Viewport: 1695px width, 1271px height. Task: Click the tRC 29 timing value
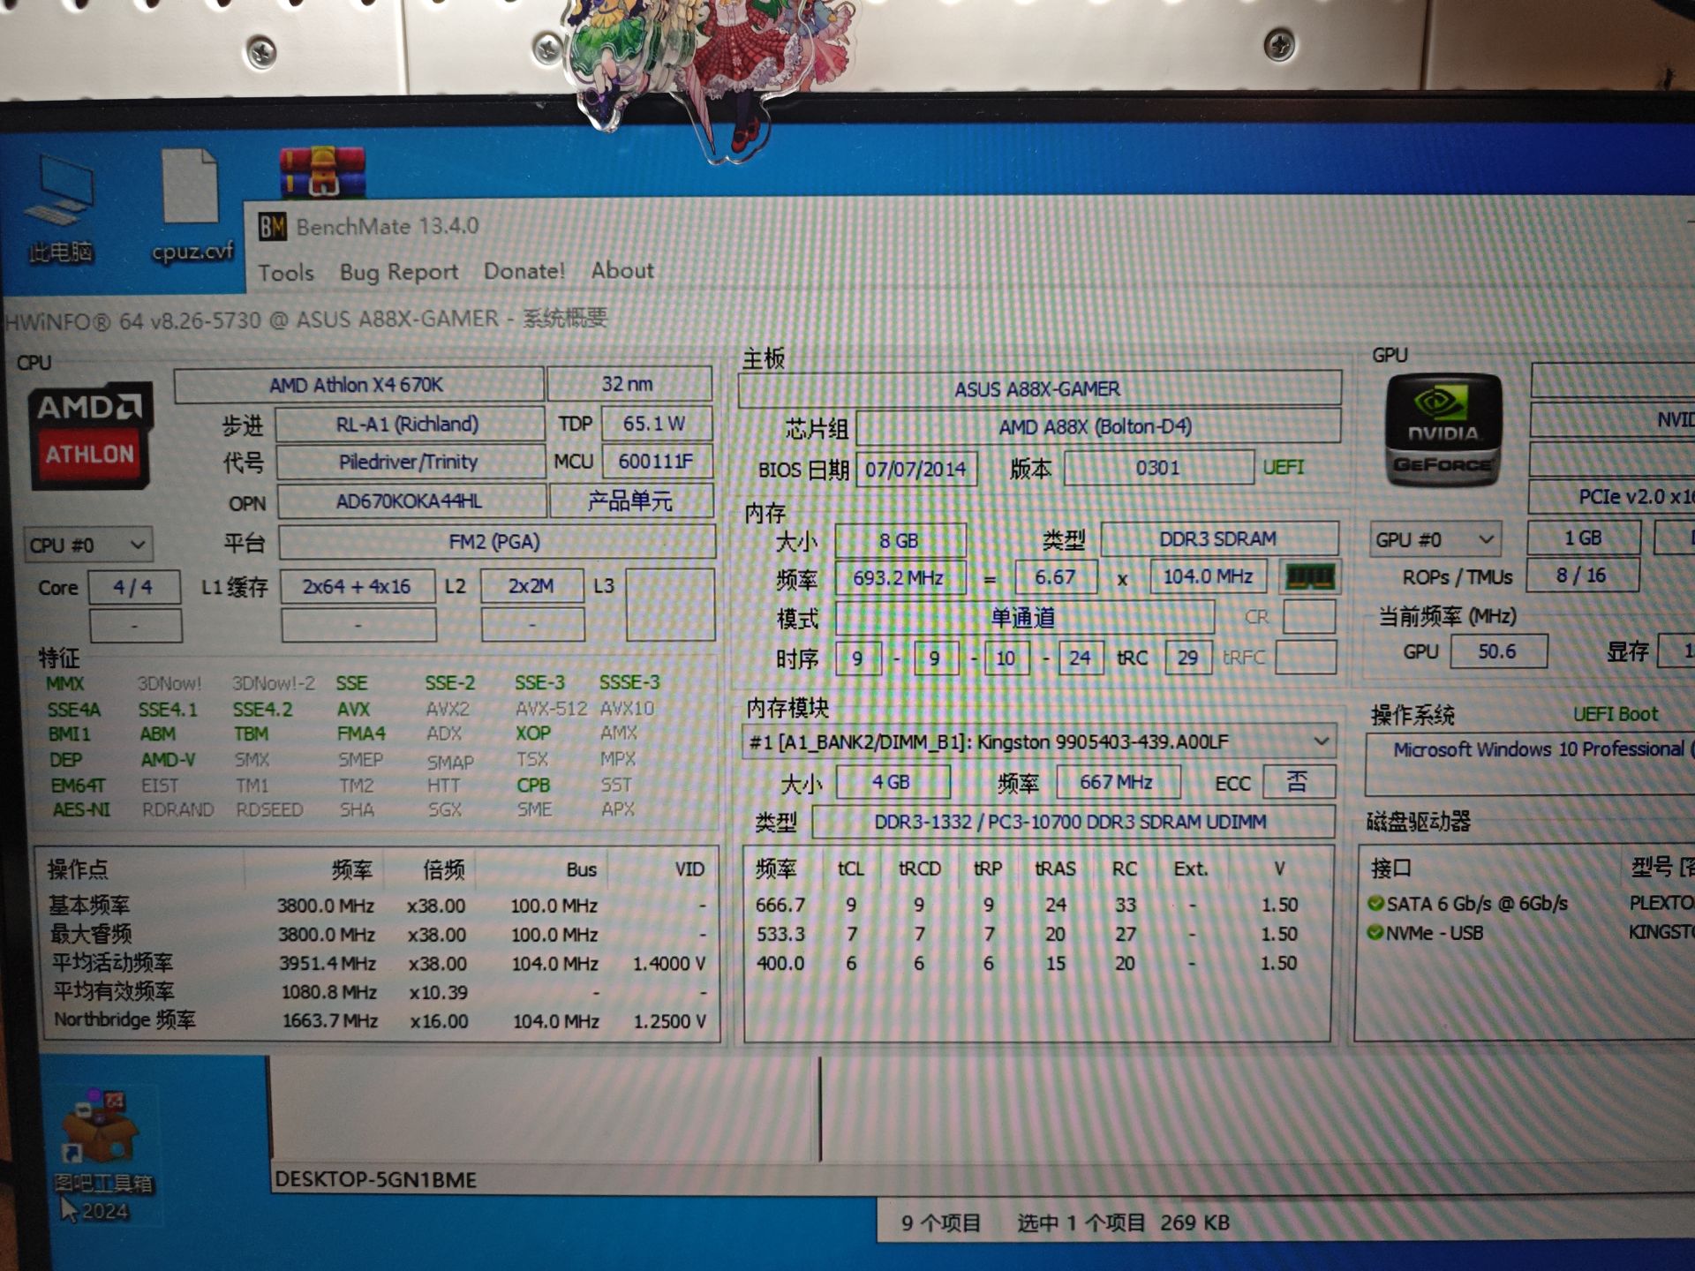pyautogui.click(x=1188, y=658)
